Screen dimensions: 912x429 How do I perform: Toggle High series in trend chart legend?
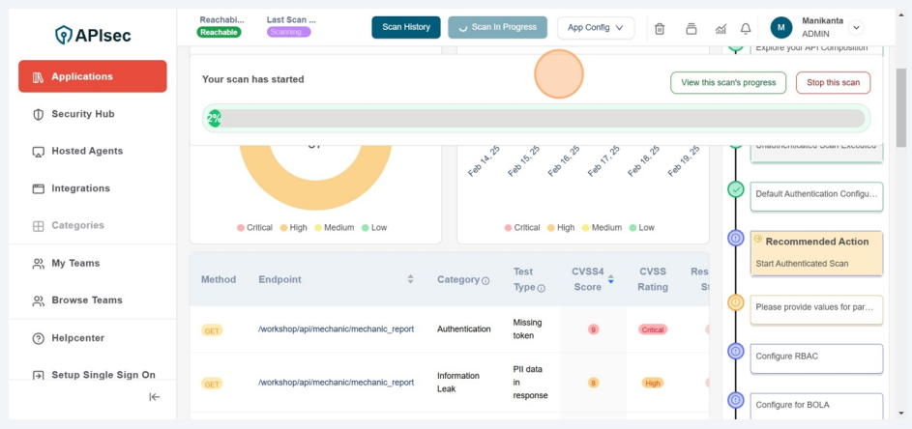[563, 228]
